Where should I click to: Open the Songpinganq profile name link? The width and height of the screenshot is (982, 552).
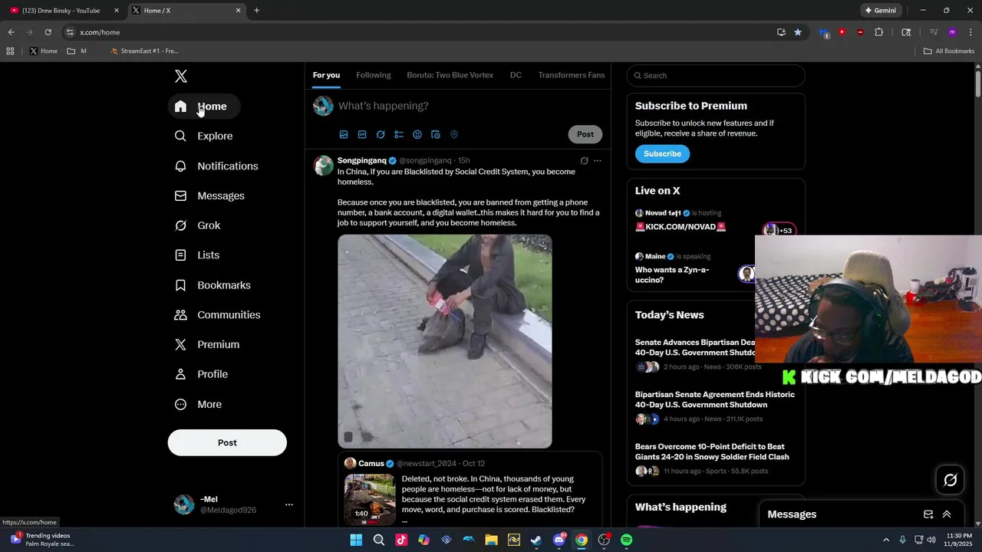(x=362, y=160)
